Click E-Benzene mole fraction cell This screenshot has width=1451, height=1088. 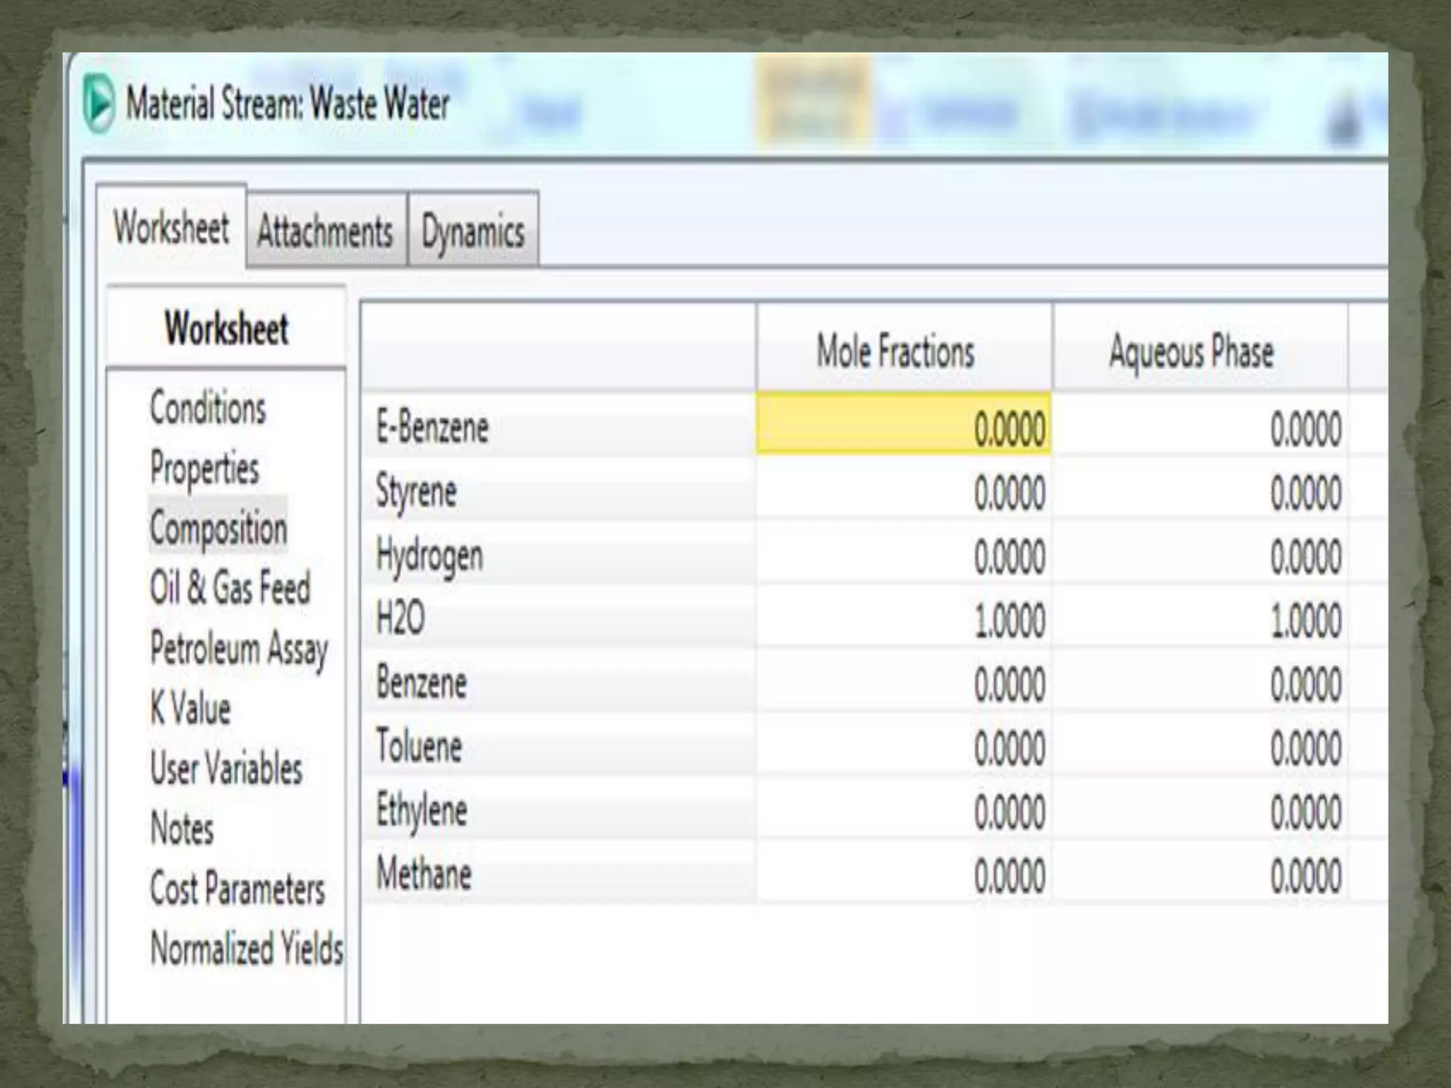[903, 427]
